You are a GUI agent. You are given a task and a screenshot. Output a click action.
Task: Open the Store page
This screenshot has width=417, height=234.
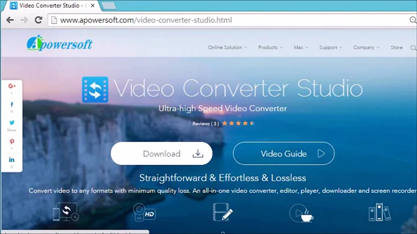pos(396,47)
